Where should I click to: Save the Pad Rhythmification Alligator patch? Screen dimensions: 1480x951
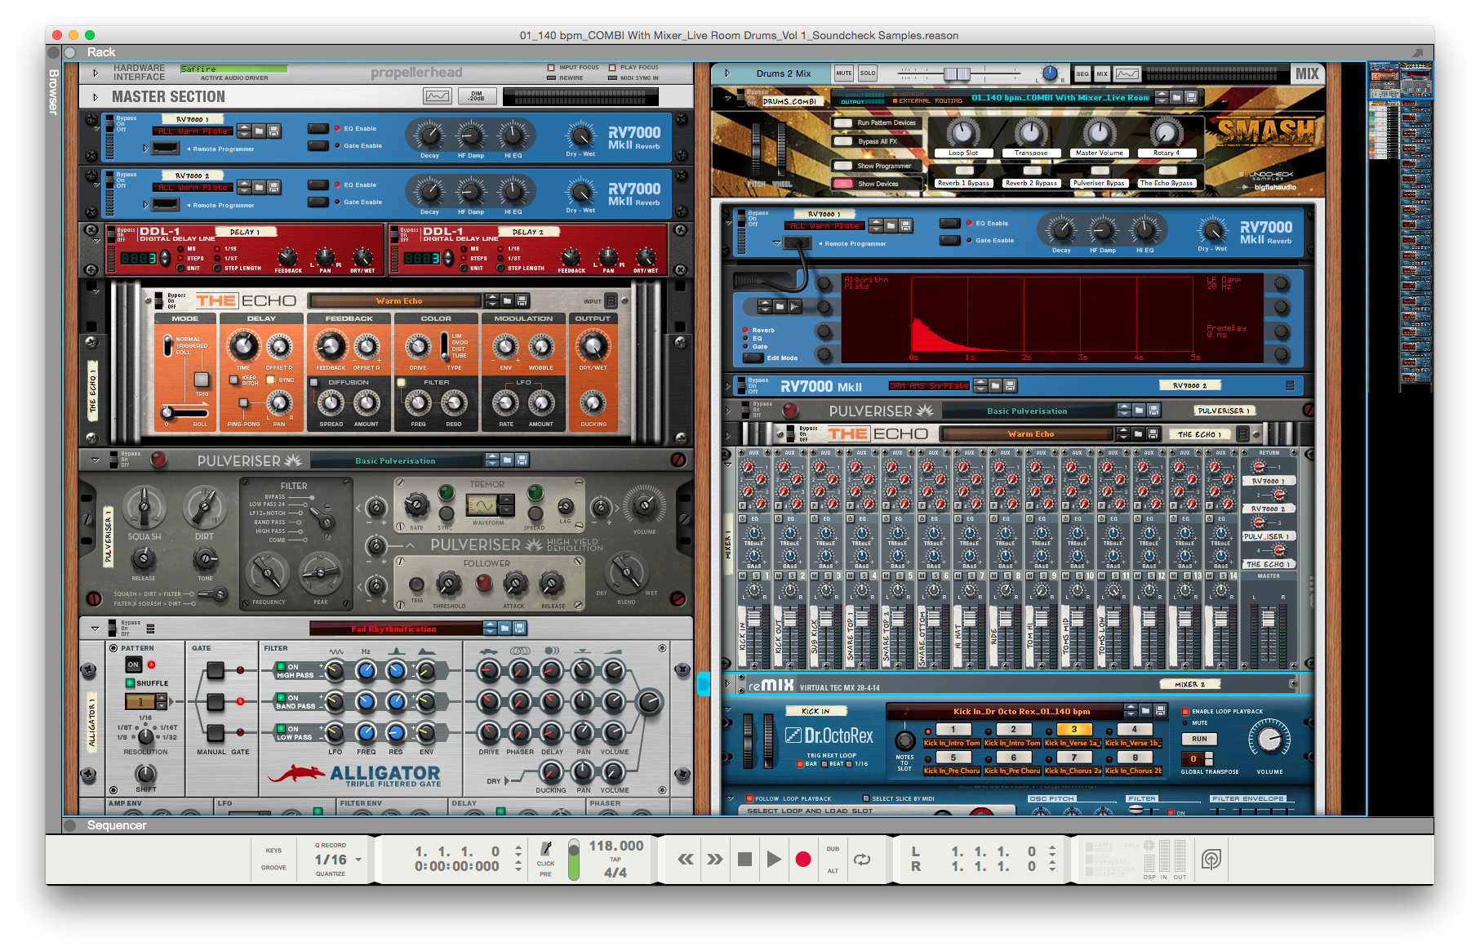[520, 628]
